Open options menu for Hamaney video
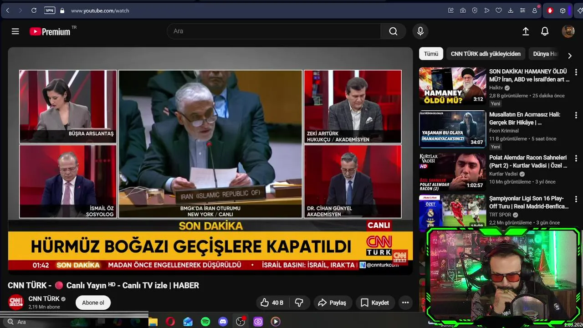Screen dimensions: 583x328 tap(576, 72)
